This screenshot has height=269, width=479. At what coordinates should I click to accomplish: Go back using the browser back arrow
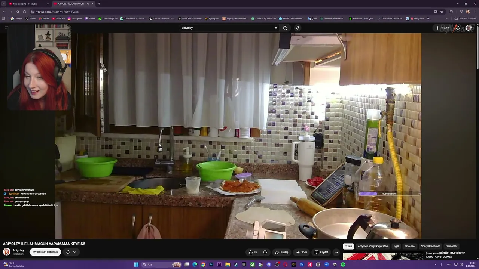click(4, 12)
